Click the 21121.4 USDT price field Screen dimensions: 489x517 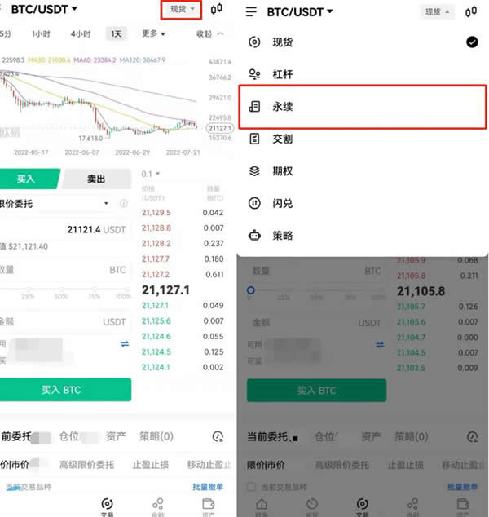tap(65, 229)
